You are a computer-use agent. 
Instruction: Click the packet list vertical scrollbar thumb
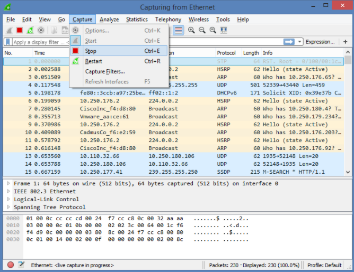(x=348, y=60)
